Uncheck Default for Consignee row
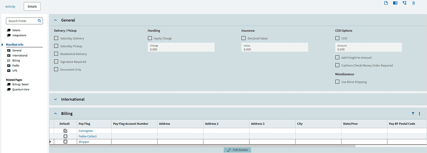The image size is (427, 153). pos(65,131)
